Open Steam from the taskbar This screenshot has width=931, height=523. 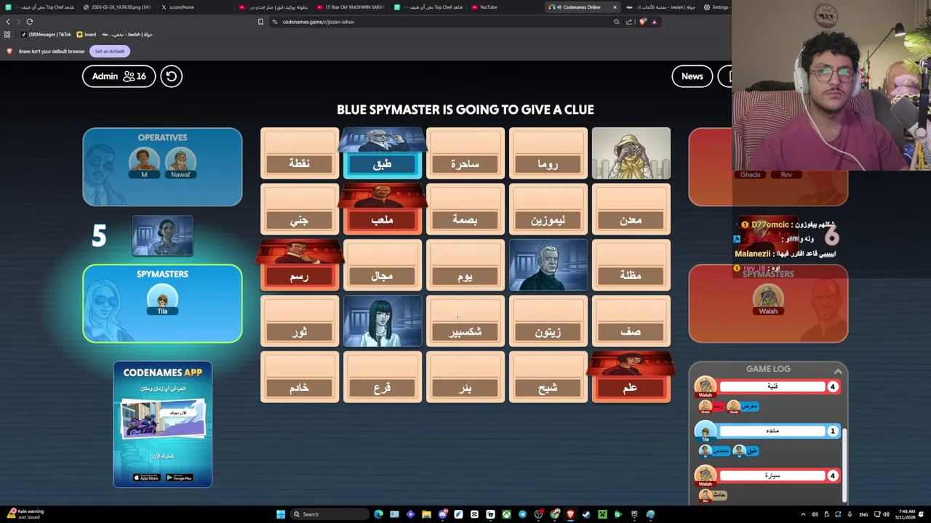[586, 514]
